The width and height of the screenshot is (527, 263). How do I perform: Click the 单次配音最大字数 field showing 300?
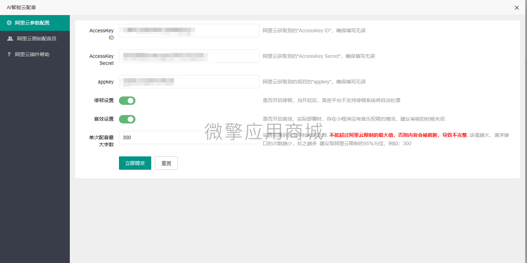(x=189, y=137)
